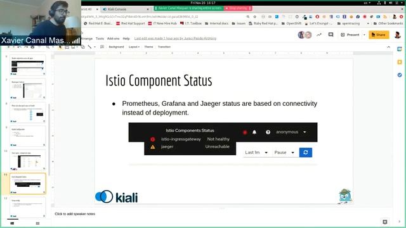Screen dimensions: 406x228
Task: Select slide 12 thumbnail in filmstrip
Action: pyautogui.click(x=28, y=208)
